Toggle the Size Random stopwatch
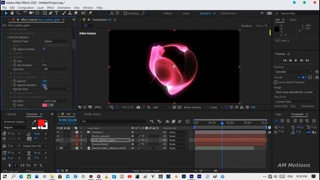 (x=14, y=65)
